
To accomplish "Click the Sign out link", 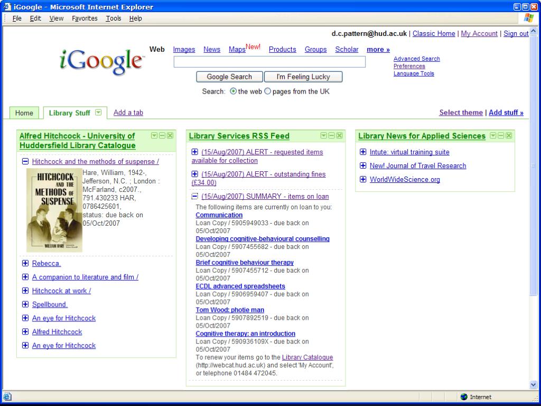I will point(516,33).
